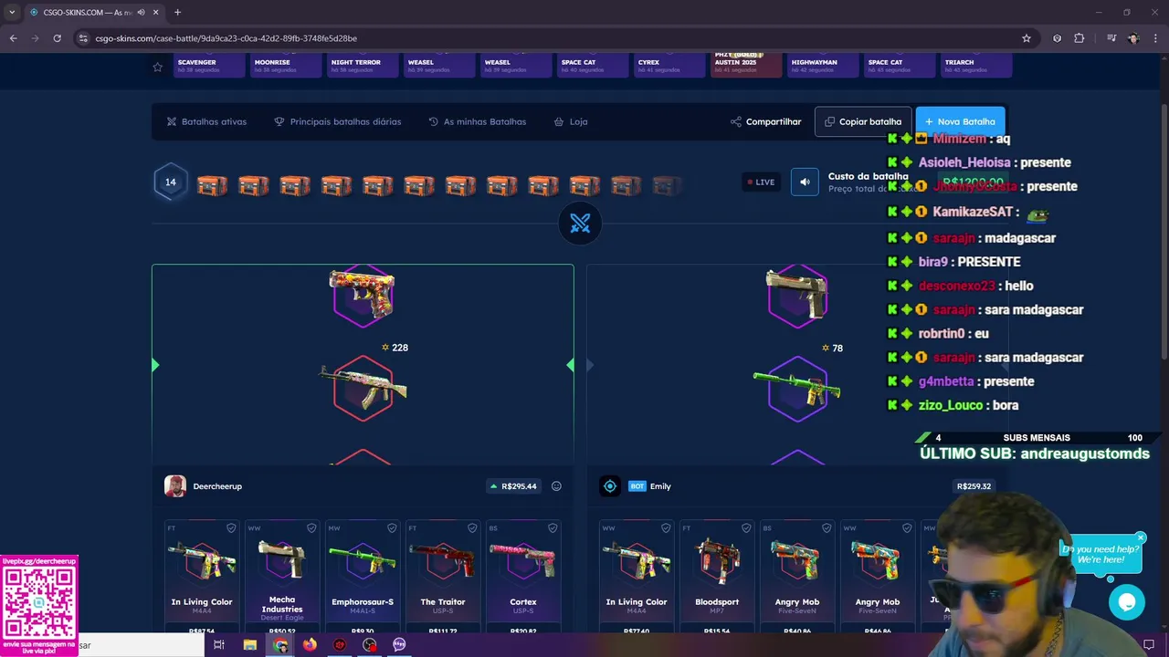Open File Explorer from taskbar

point(249,644)
